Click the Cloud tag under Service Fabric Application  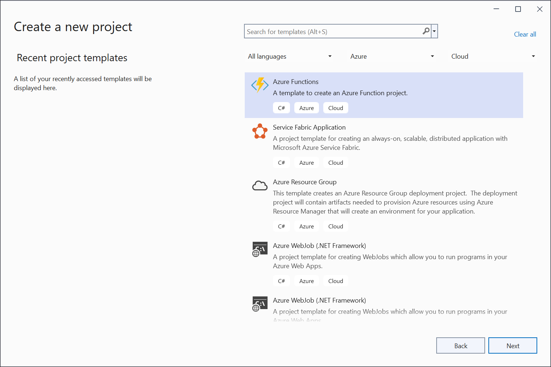coord(335,163)
